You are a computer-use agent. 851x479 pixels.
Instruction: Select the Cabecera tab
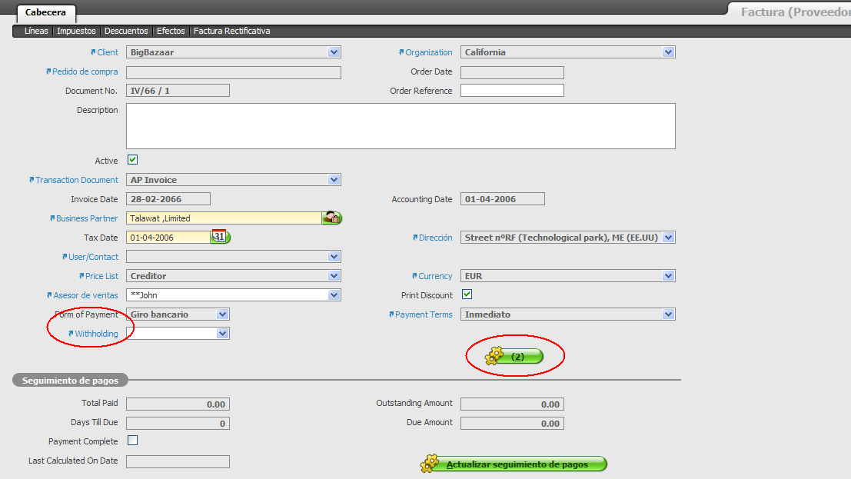point(46,13)
